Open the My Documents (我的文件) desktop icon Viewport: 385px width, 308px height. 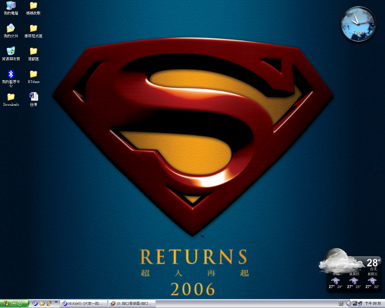tap(11, 31)
